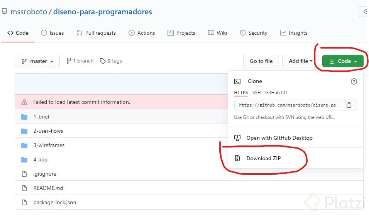Click the Insights graph icon
369x215 pixels.
[283, 33]
